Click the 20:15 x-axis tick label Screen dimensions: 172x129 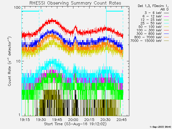pyautogui.click(x=89, y=120)
